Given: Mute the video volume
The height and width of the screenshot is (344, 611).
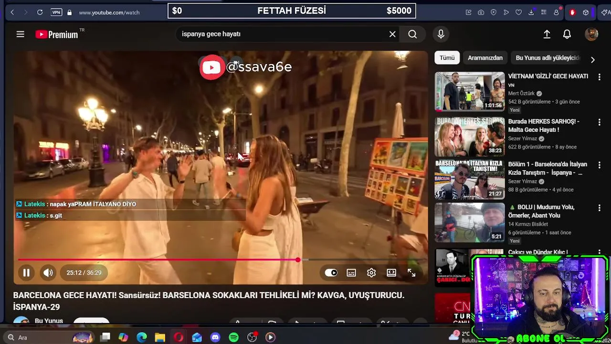Looking at the screenshot, I should 48,273.
